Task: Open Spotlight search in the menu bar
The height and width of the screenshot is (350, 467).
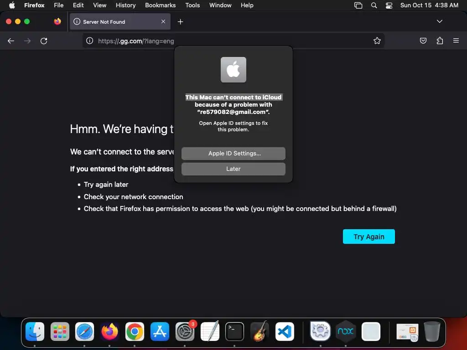Action: [x=374, y=5]
